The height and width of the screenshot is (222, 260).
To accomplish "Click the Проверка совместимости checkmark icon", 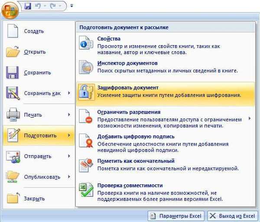I will tap(86, 189).
